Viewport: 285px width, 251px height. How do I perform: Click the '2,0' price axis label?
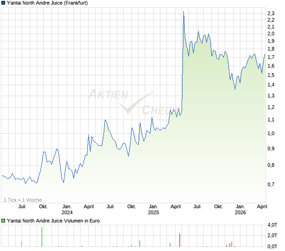coord(271,34)
